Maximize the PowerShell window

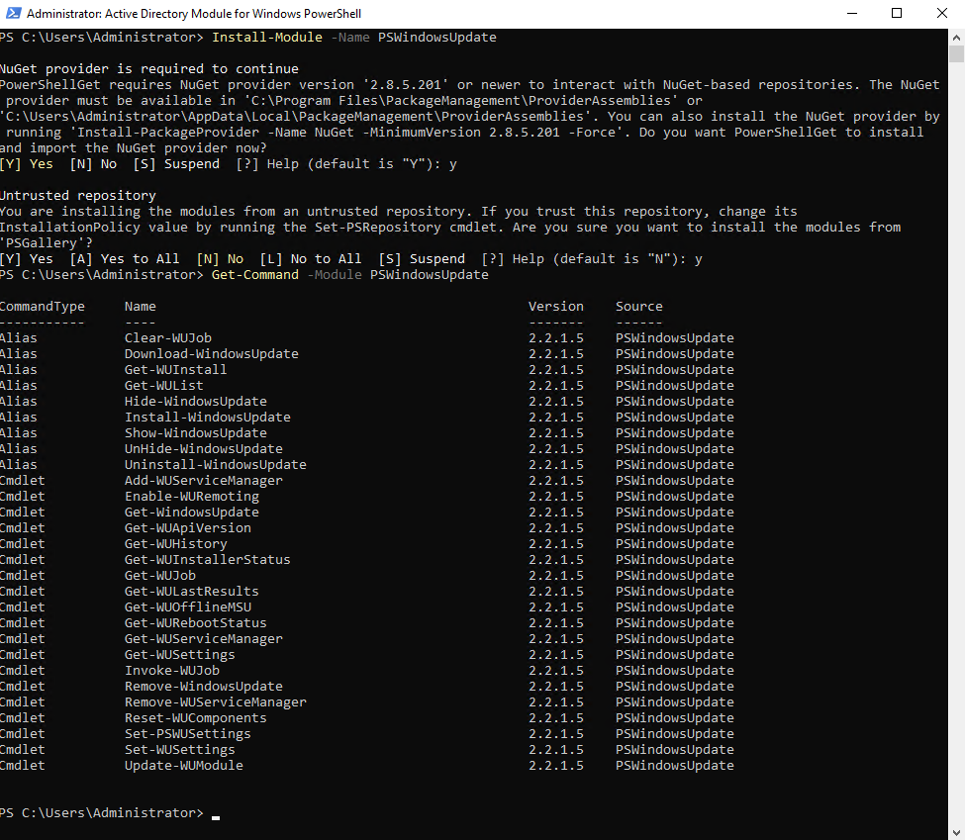(x=897, y=13)
